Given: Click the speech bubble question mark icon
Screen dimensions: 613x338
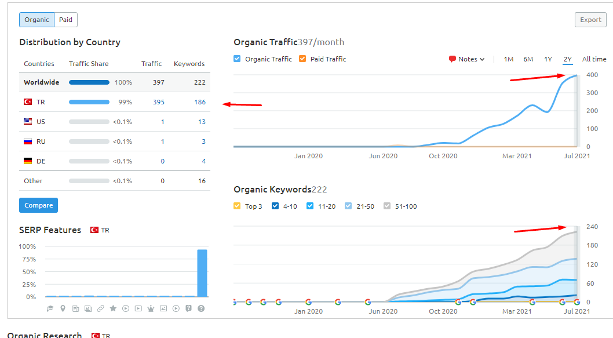Looking at the screenshot, I should tap(188, 308).
